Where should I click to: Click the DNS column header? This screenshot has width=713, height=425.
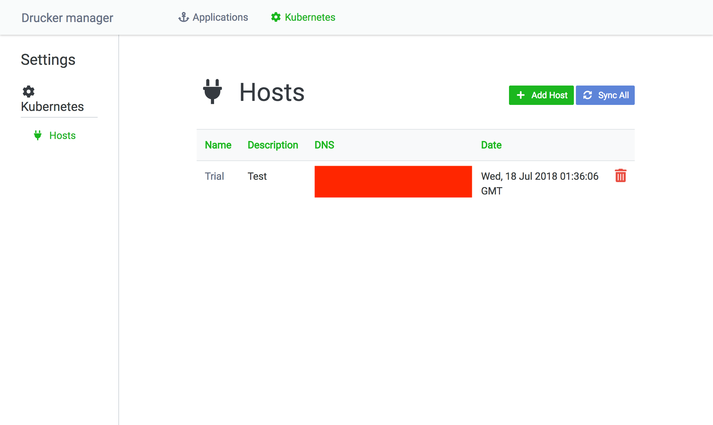coord(324,145)
